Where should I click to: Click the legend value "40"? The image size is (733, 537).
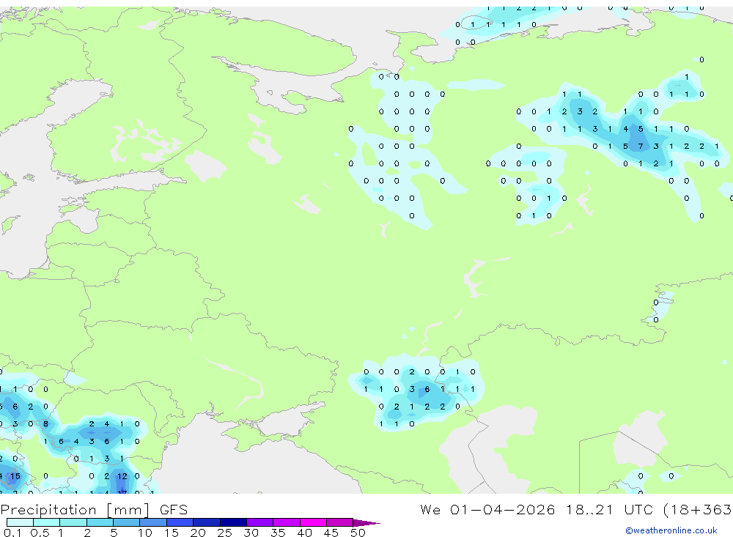304,533
